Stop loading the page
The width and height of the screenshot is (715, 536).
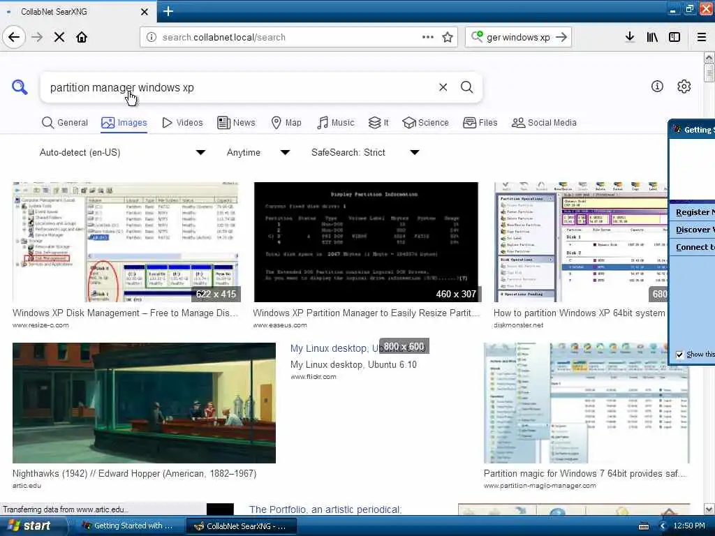click(x=59, y=37)
